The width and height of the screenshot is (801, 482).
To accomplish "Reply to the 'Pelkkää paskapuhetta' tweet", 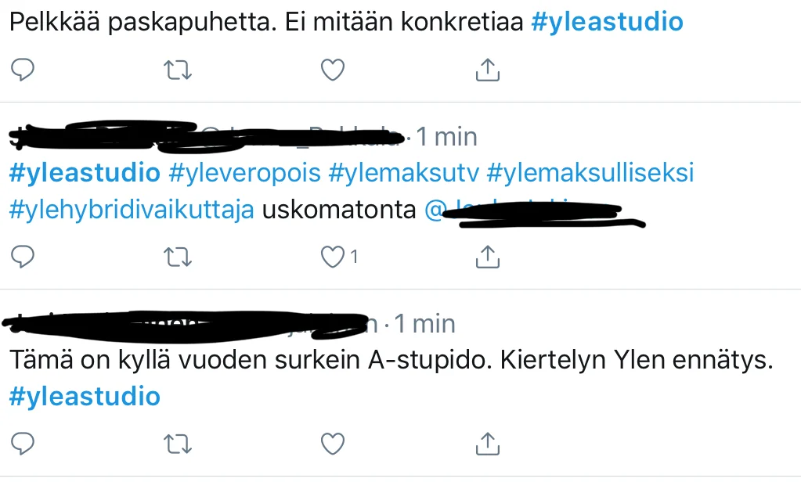I will 23,70.
